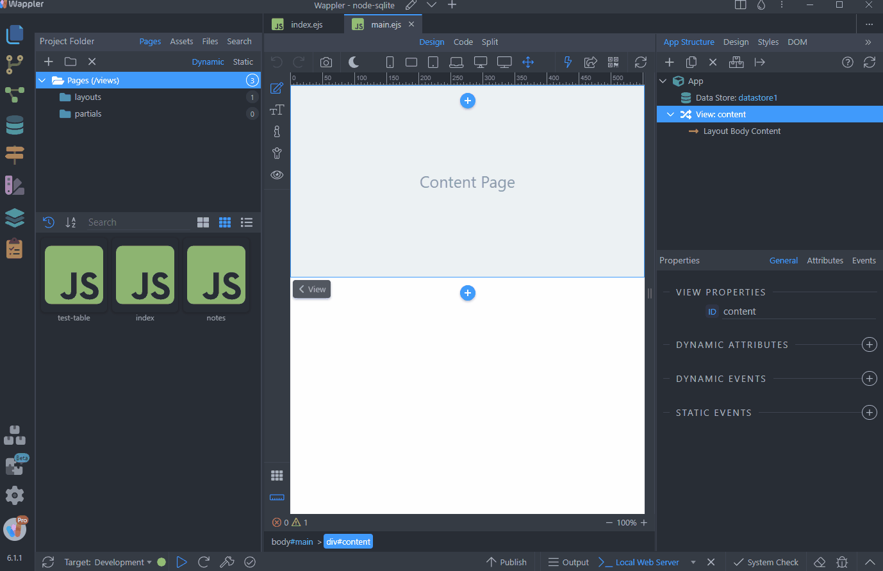Click the Publish button

click(506, 562)
